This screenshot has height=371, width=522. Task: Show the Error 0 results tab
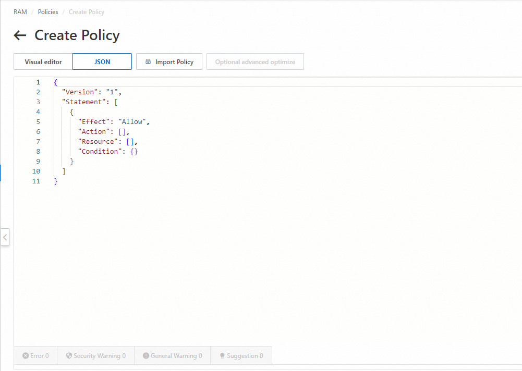coord(35,356)
